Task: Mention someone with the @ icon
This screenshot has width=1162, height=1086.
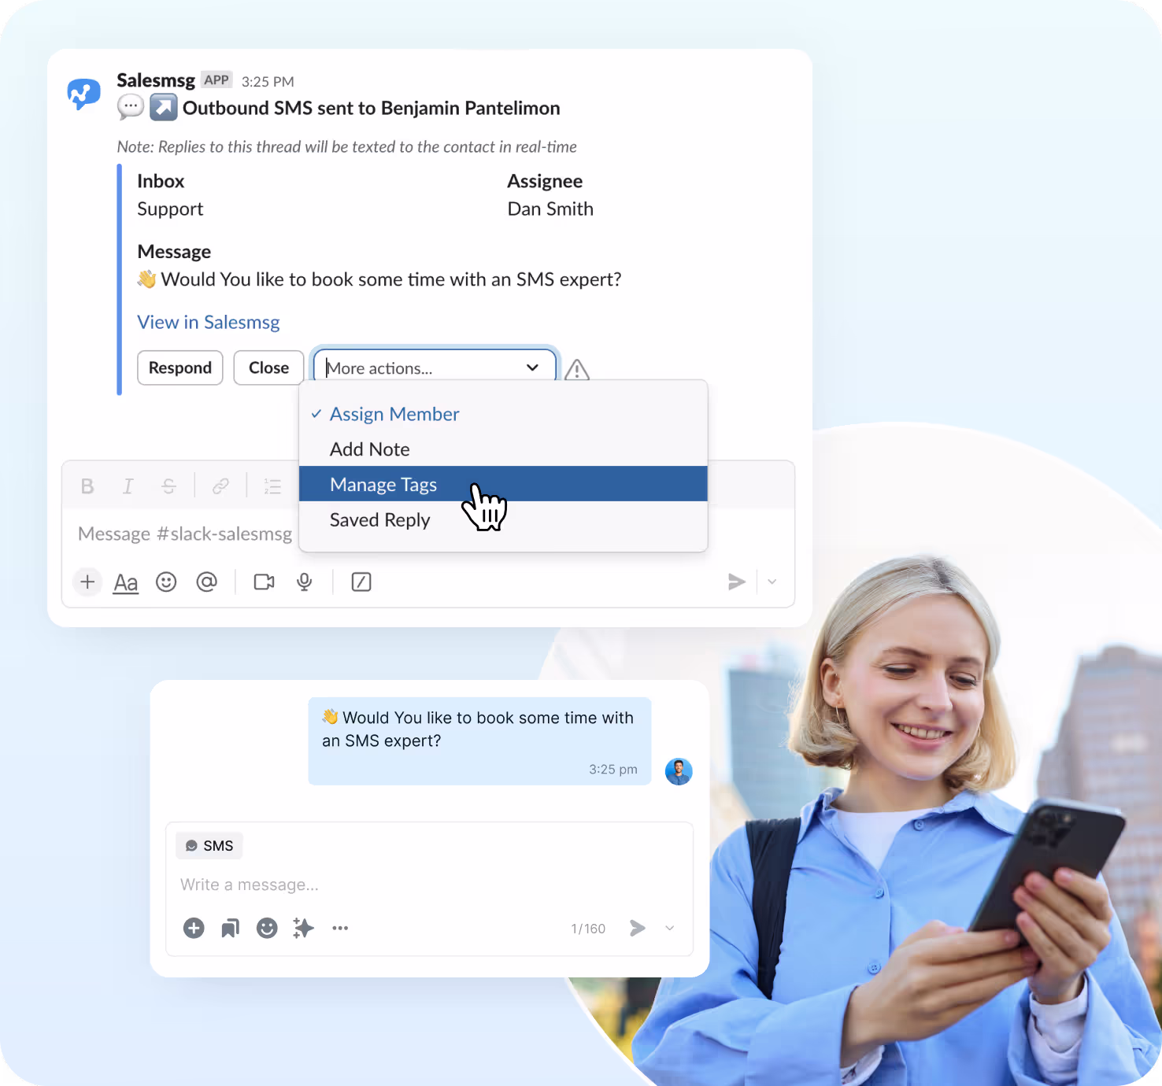Action: click(206, 582)
